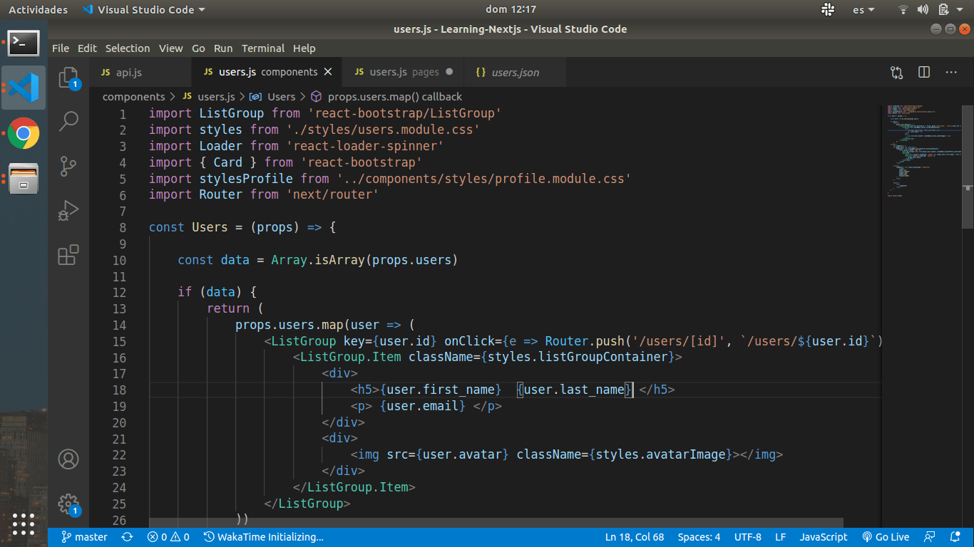Open the Files manager dock icon

(24, 178)
